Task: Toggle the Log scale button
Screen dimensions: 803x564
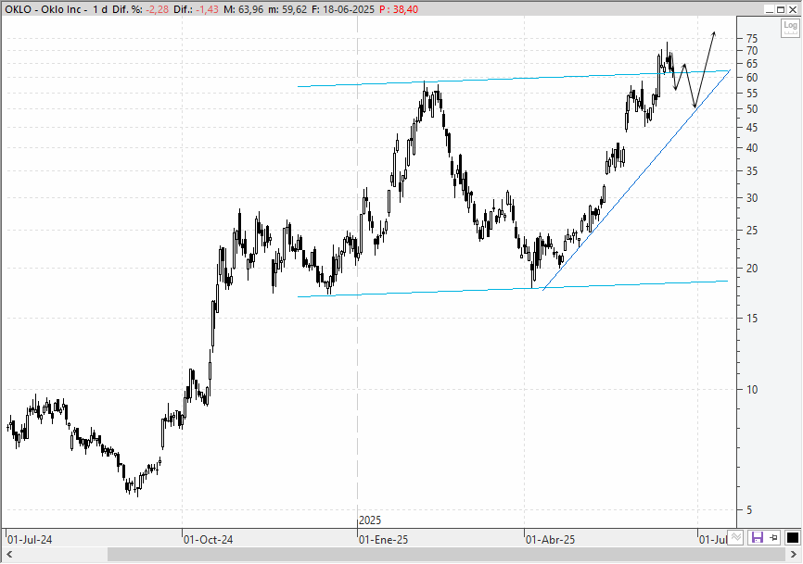Action: click(x=790, y=27)
